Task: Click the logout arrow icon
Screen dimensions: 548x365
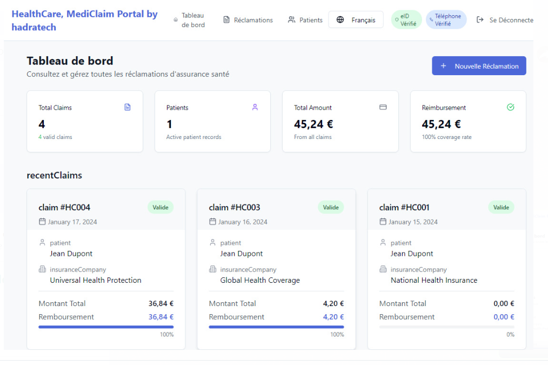Action: click(x=480, y=20)
